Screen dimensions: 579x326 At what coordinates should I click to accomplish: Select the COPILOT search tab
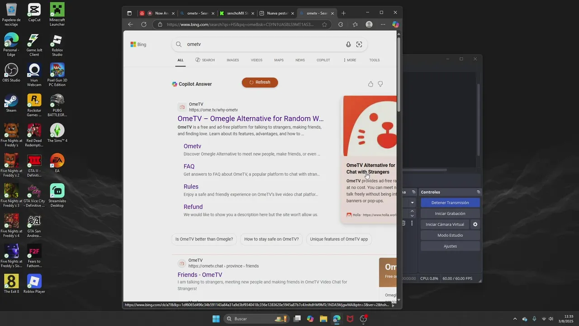(323, 60)
